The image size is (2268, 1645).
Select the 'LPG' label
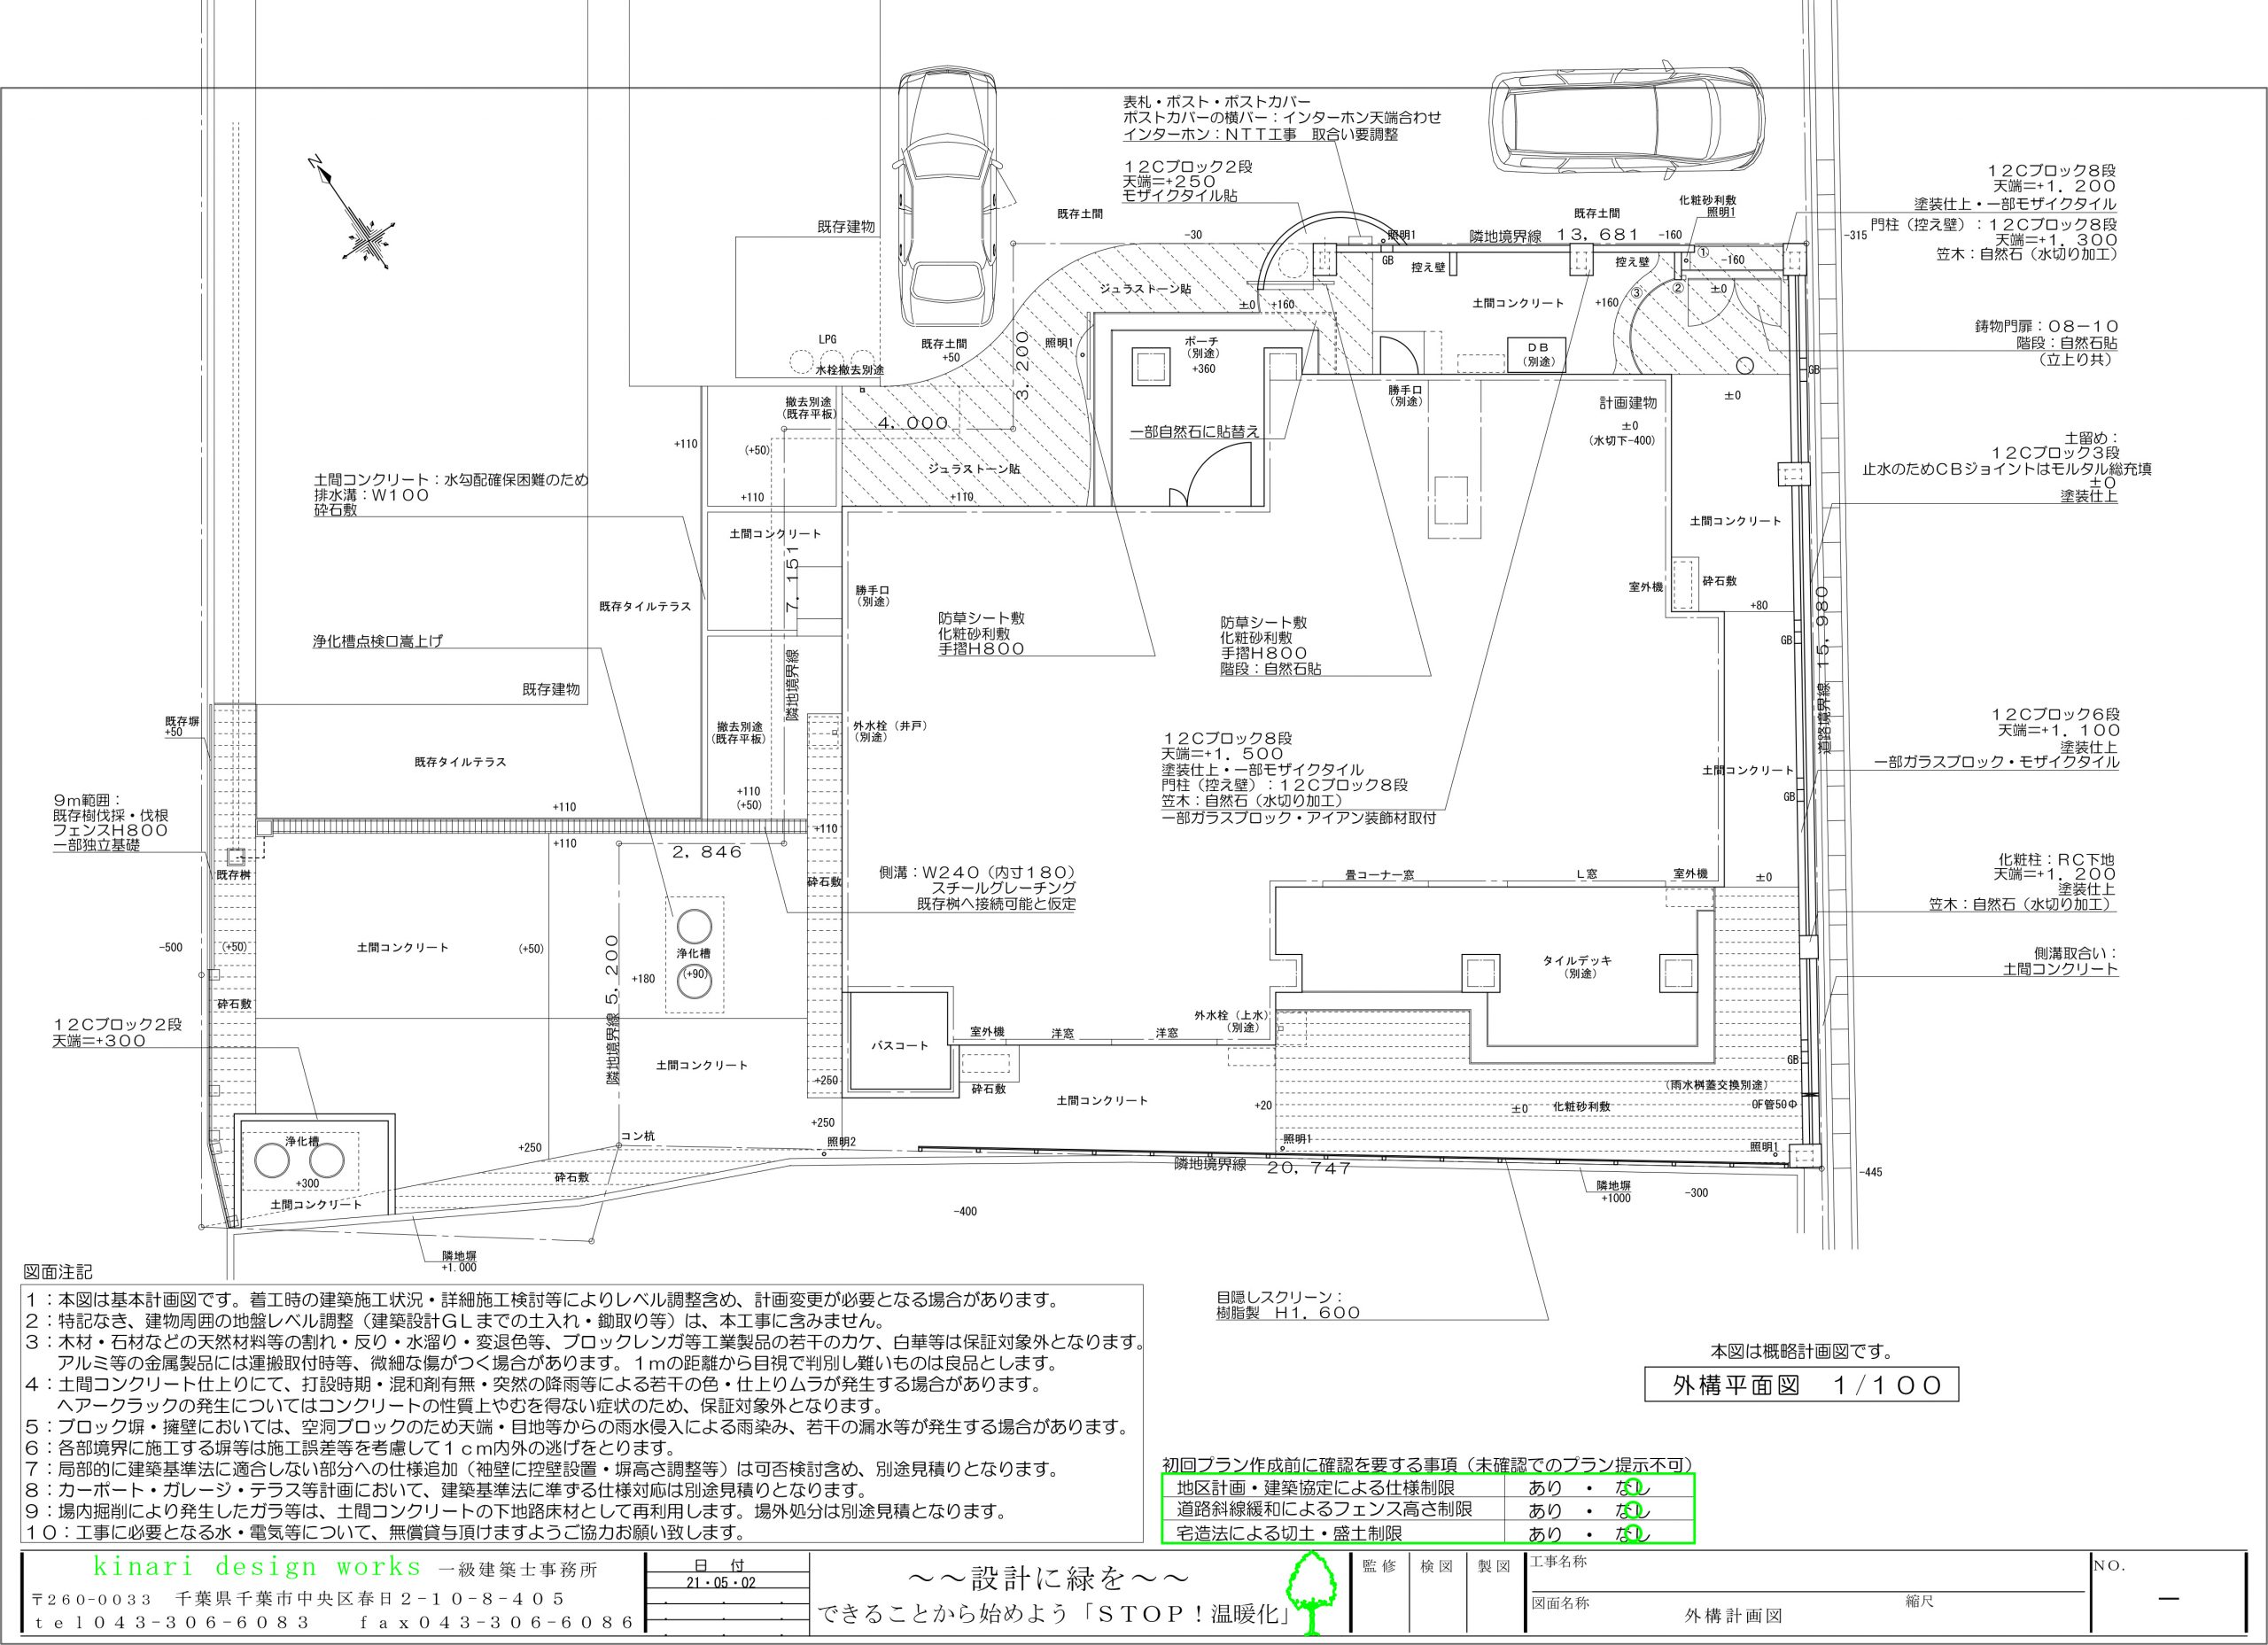[827, 340]
